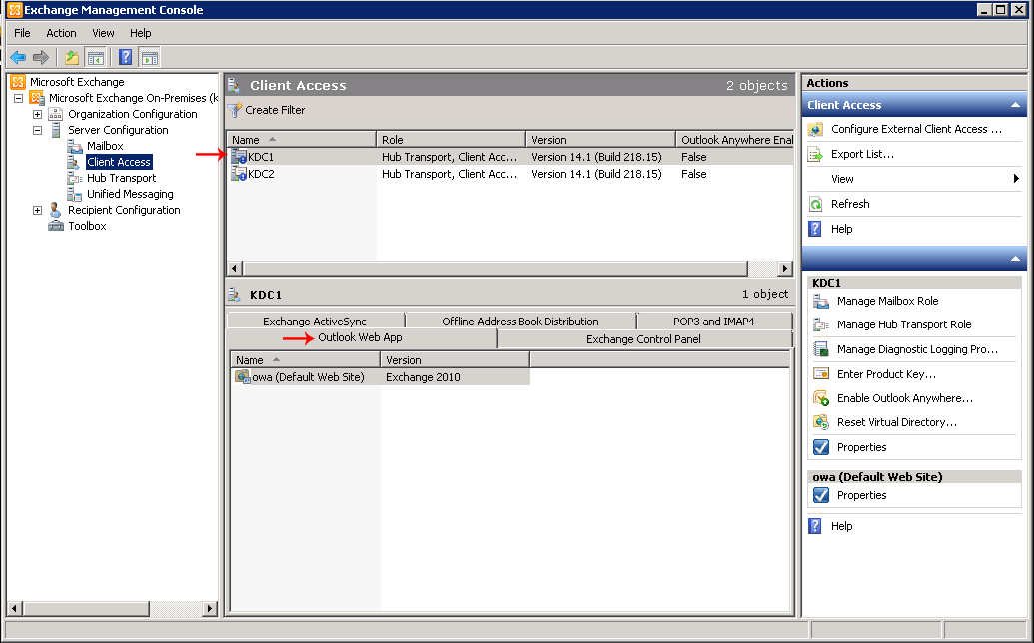Open the View submenu arrow in Actions

1016,179
